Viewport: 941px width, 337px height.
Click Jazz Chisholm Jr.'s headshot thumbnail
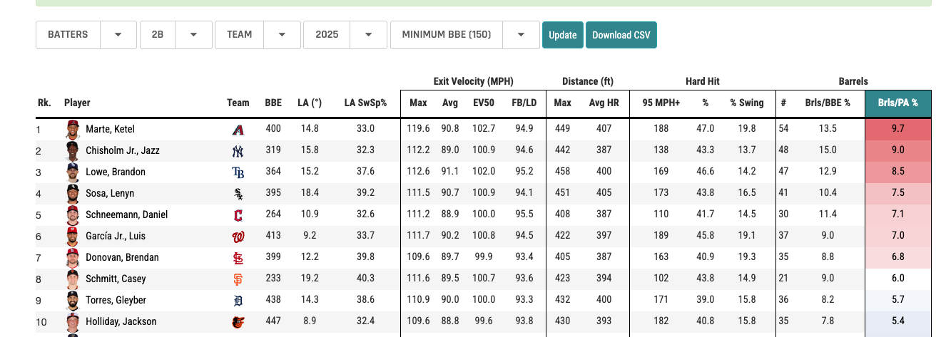point(73,151)
